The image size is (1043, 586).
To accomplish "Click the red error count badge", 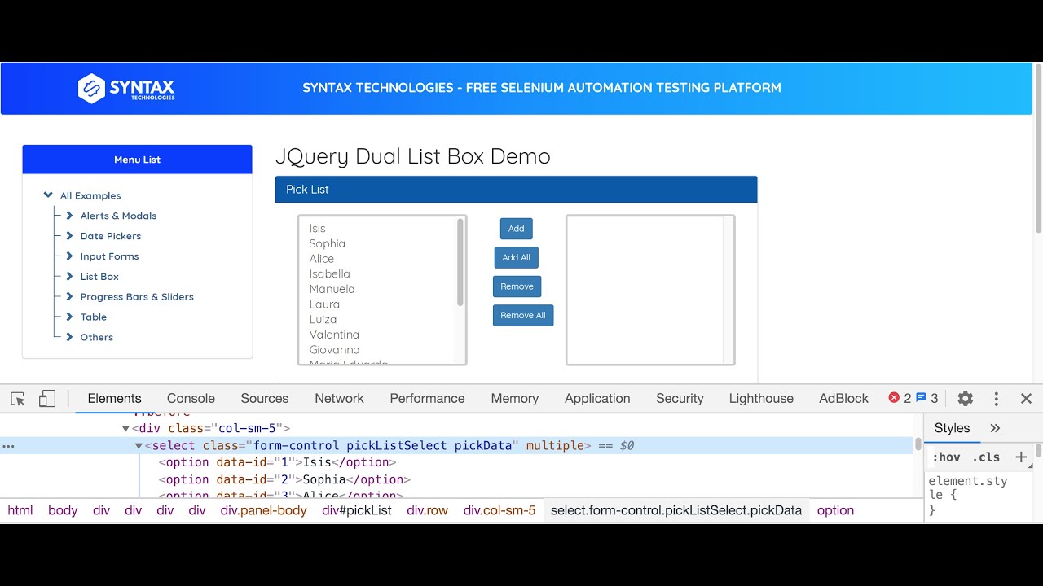I will pyautogui.click(x=900, y=399).
